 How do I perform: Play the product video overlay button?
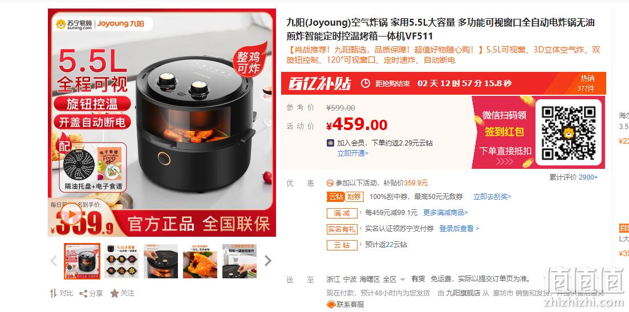click(72, 217)
